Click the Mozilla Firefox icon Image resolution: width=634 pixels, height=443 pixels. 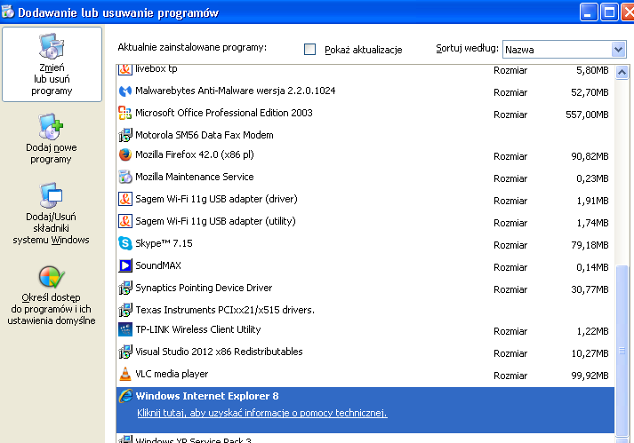pyautogui.click(x=125, y=154)
